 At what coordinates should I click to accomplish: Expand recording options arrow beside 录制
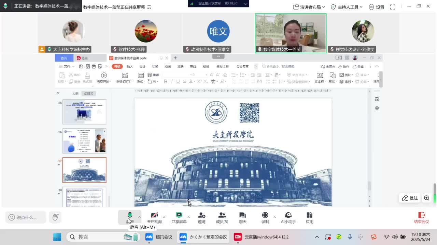coord(274,217)
